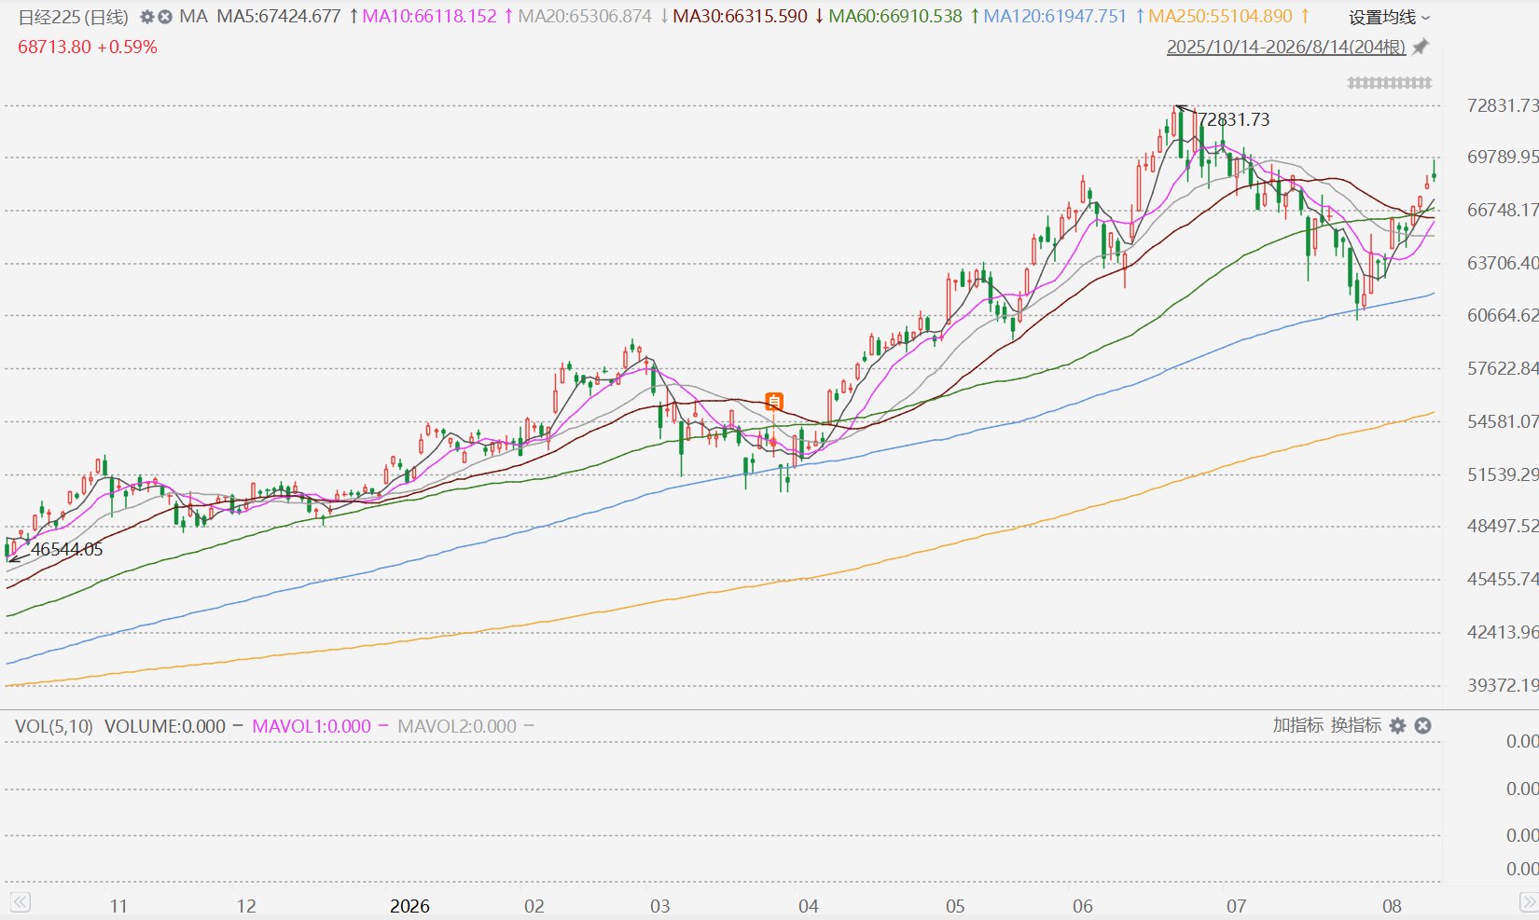Viewport: 1539px width, 920px height.
Task: Pin the 2025/10/14-2026/8/14 date range
Action: [1420, 47]
